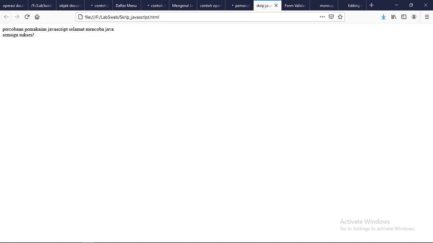
Task: Open the Firefox Account icon
Action: 414,16
